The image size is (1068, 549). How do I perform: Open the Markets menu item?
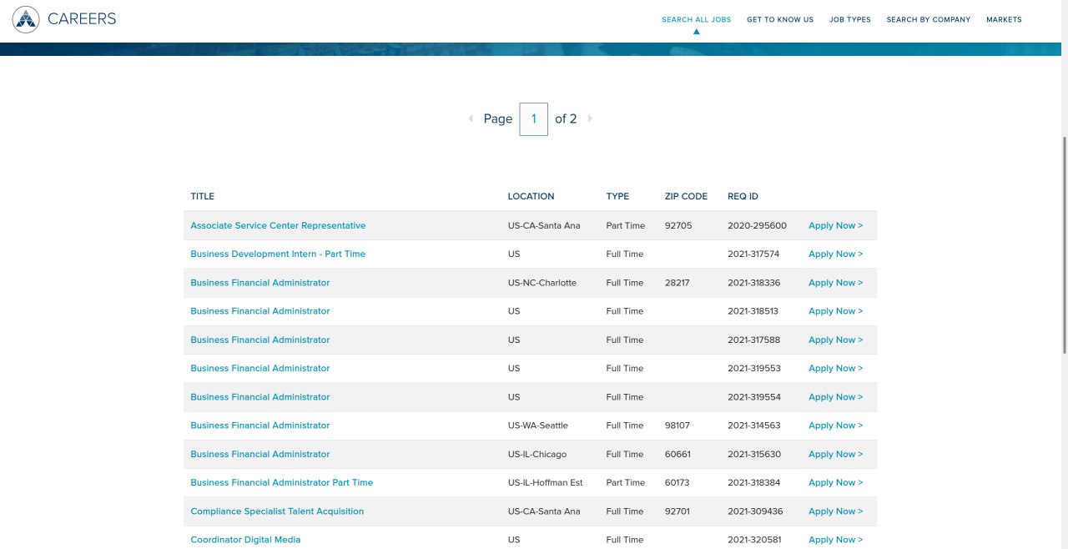(x=1004, y=19)
